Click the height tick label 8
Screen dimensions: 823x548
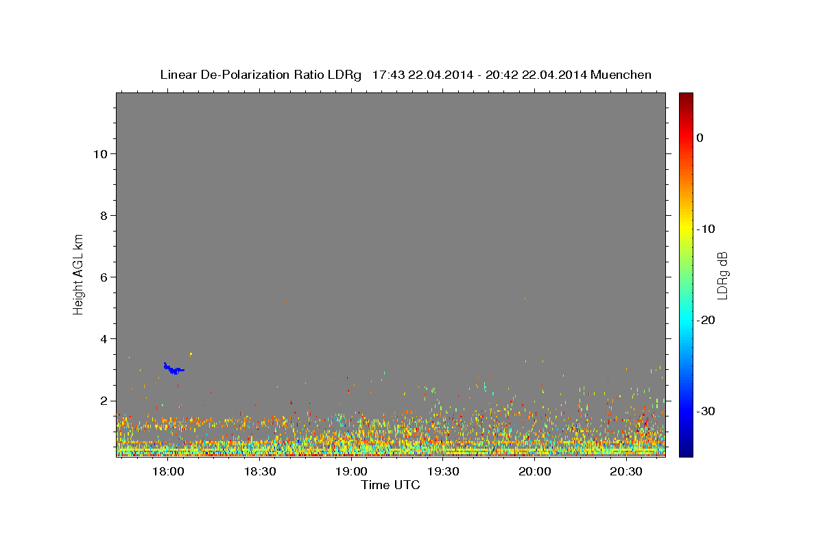click(x=104, y=216)
